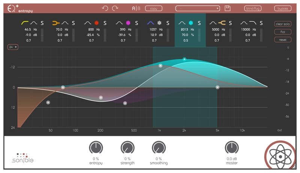Click the white entropy icon on the 1037 Hz band

tap(159, 23)
